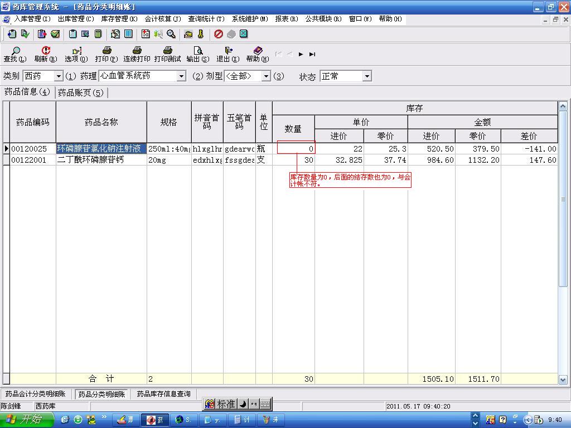Screen dimensions: 571x428
Task: Click the last record navigation button
Action: [x=312, y=54]
